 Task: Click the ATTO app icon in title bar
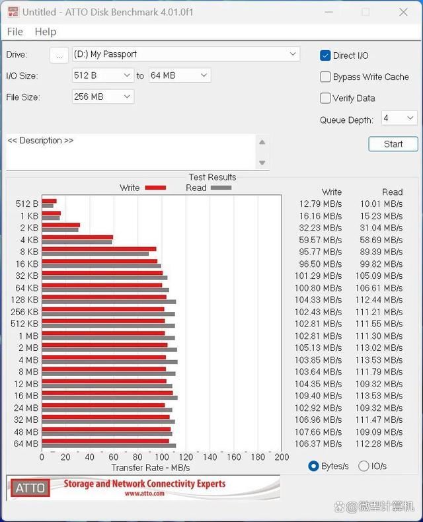[x=13, y=12]
